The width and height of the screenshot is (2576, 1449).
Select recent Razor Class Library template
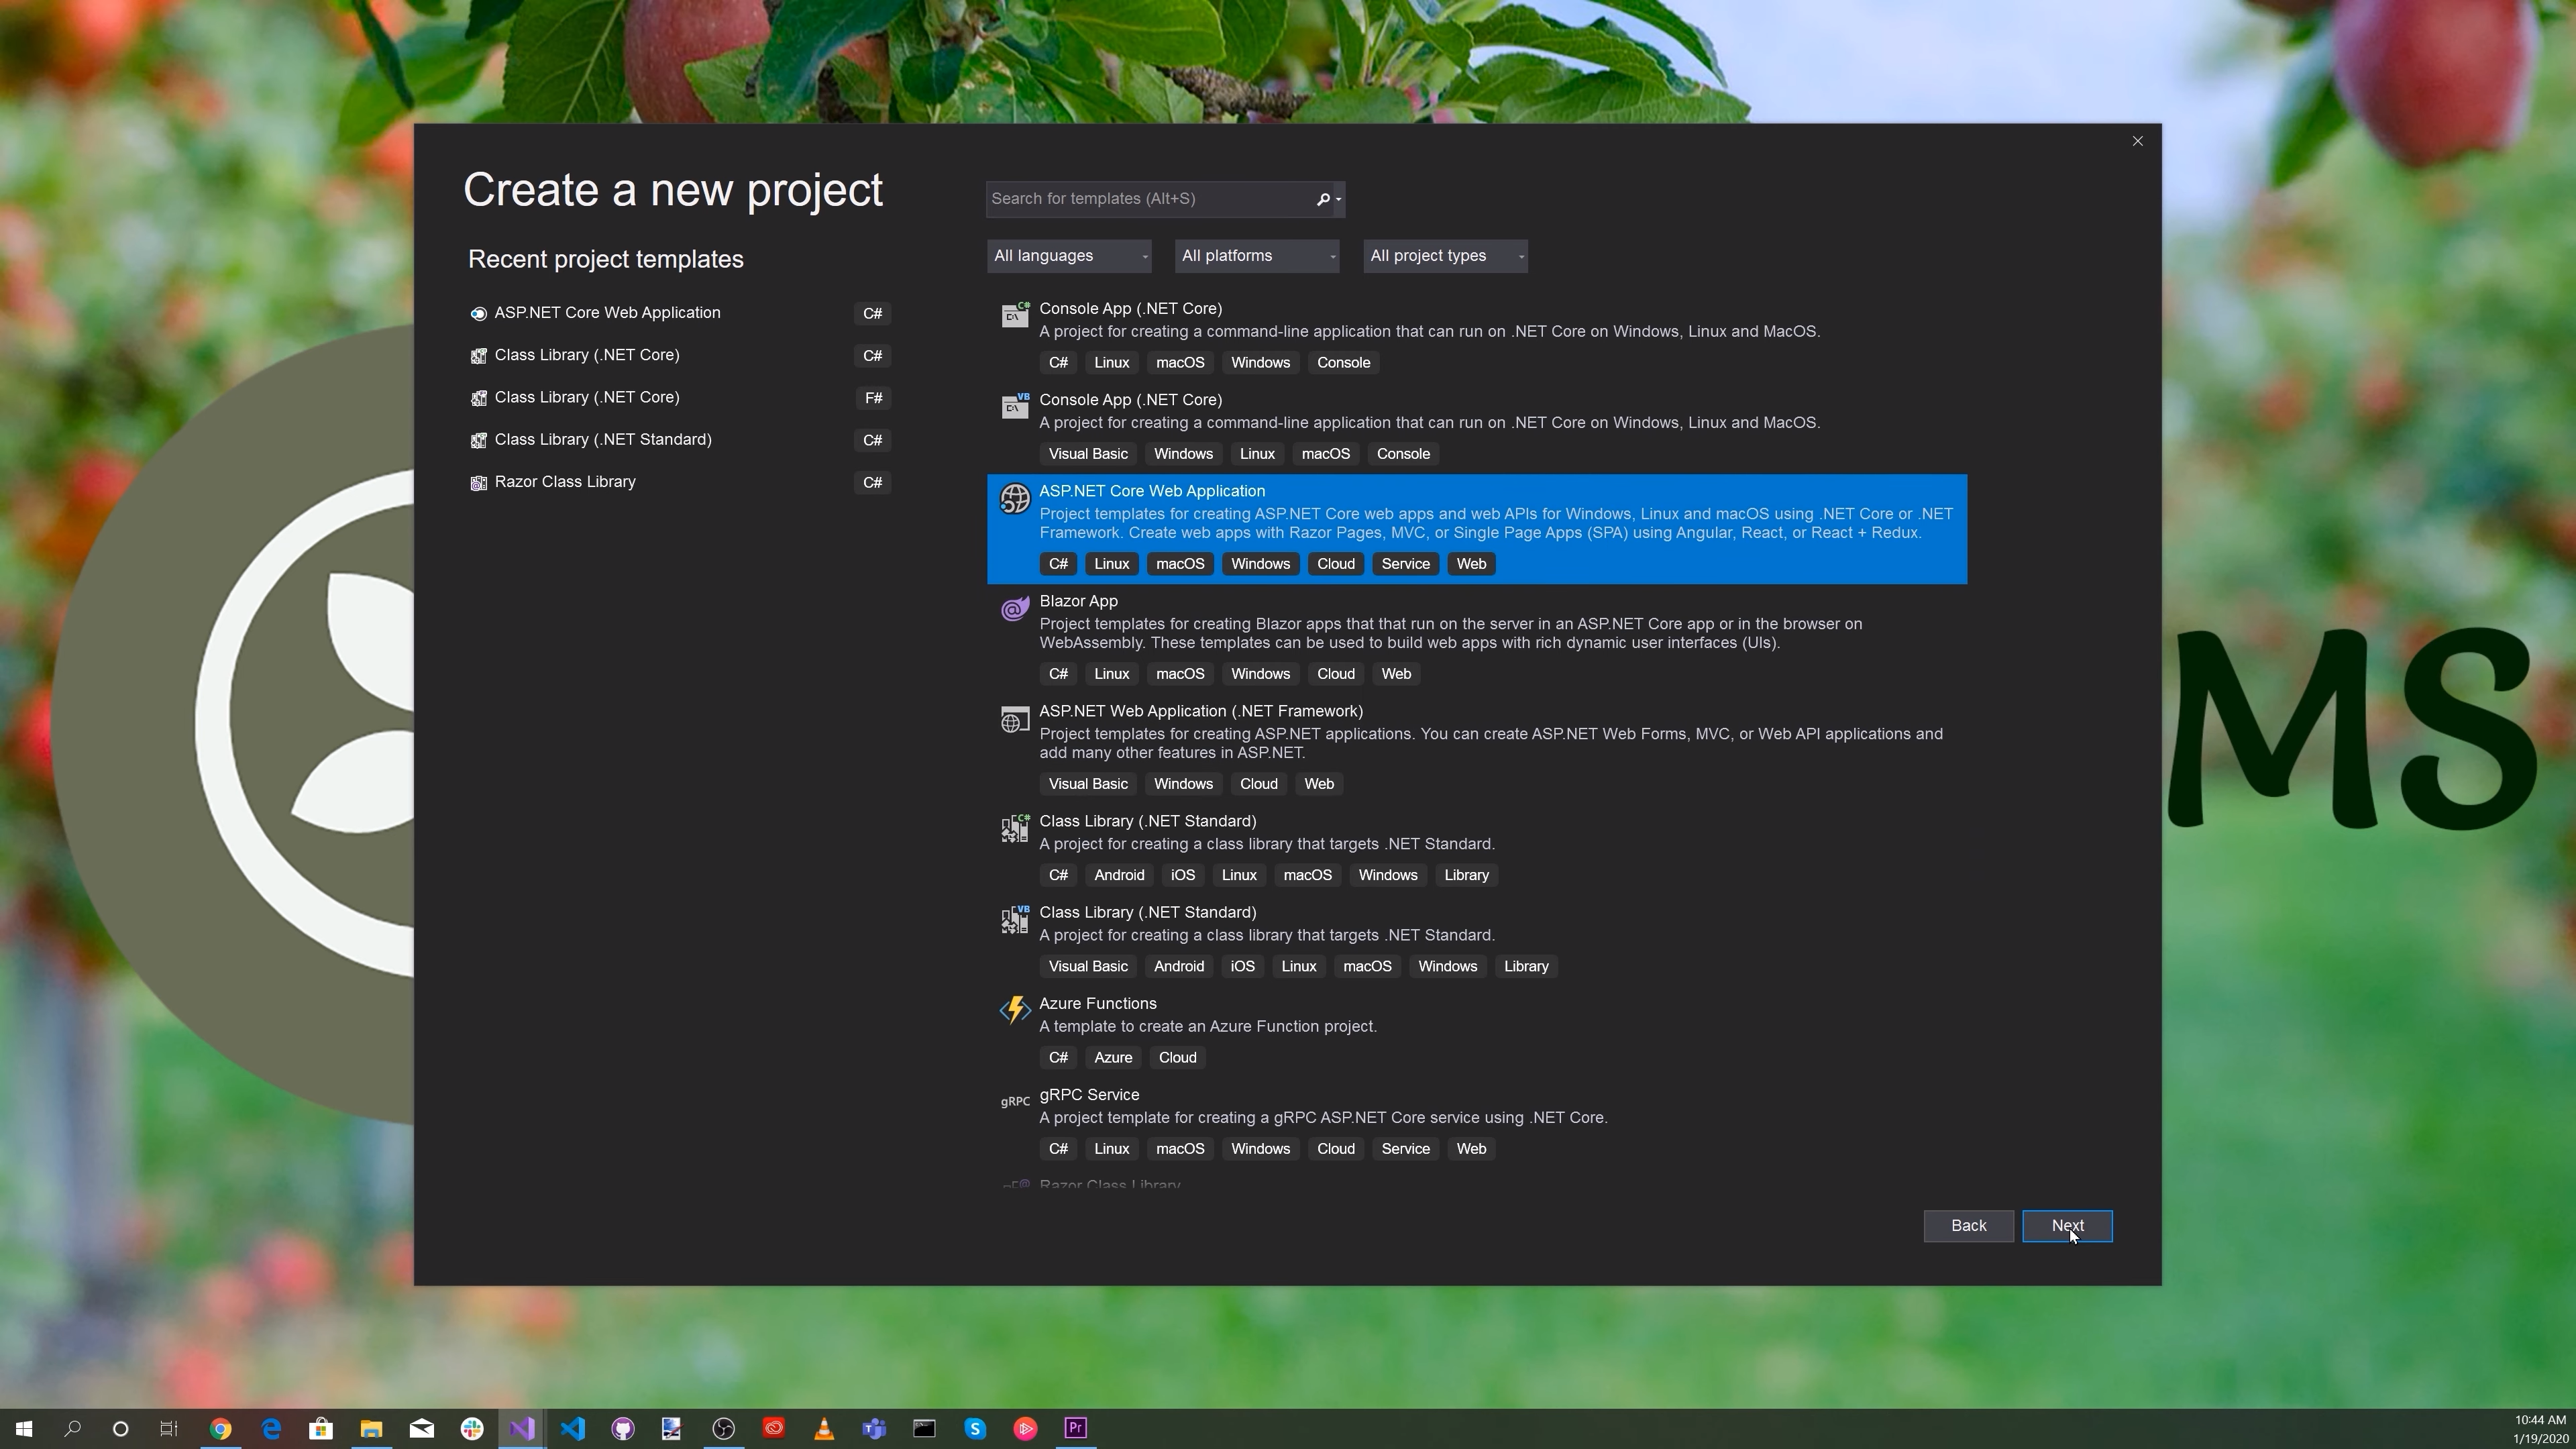[x=680, y=482]
